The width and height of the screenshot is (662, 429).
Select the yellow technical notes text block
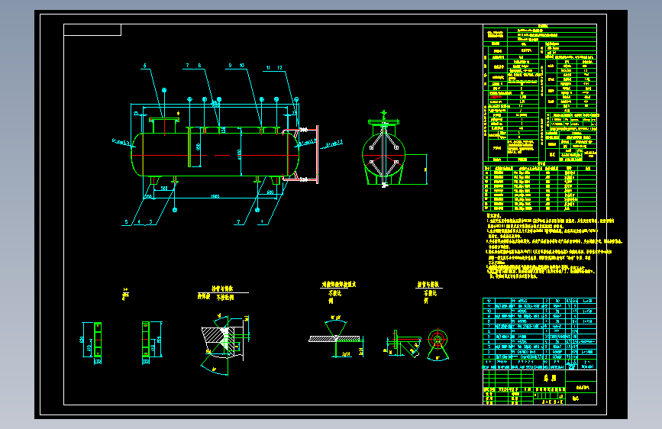coord(553,246)
